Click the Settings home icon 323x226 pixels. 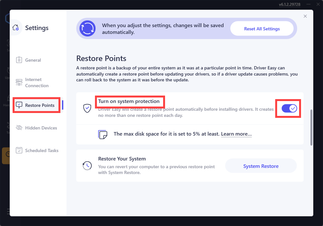[x=16, y=28]
